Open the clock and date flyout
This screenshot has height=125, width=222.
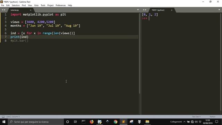[207, 122]
